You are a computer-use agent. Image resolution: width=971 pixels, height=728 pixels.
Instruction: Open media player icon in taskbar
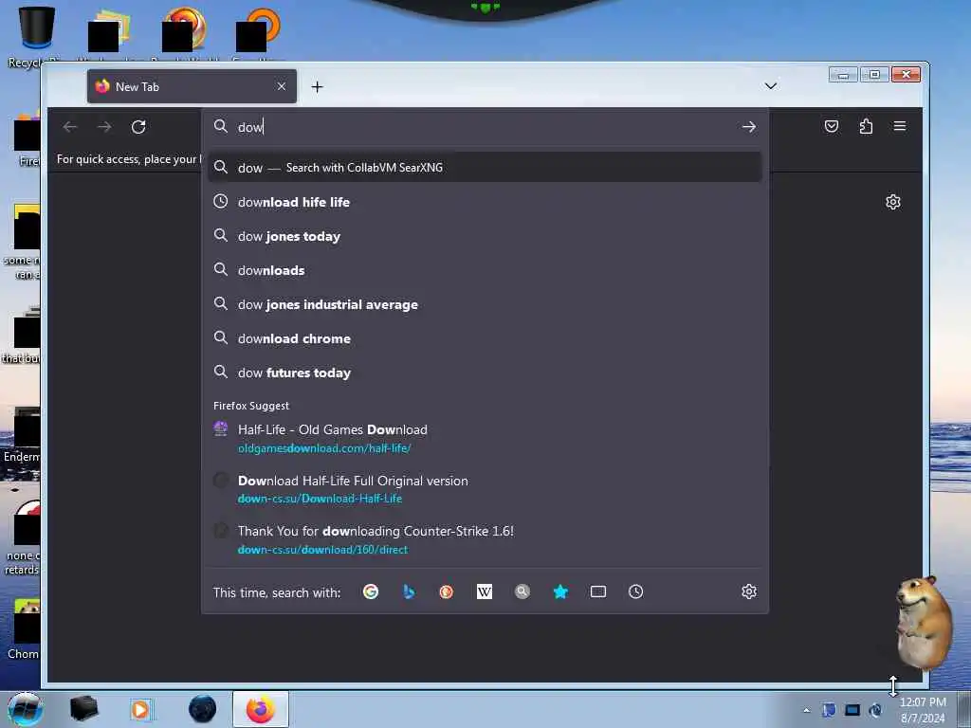coord(140,709)
